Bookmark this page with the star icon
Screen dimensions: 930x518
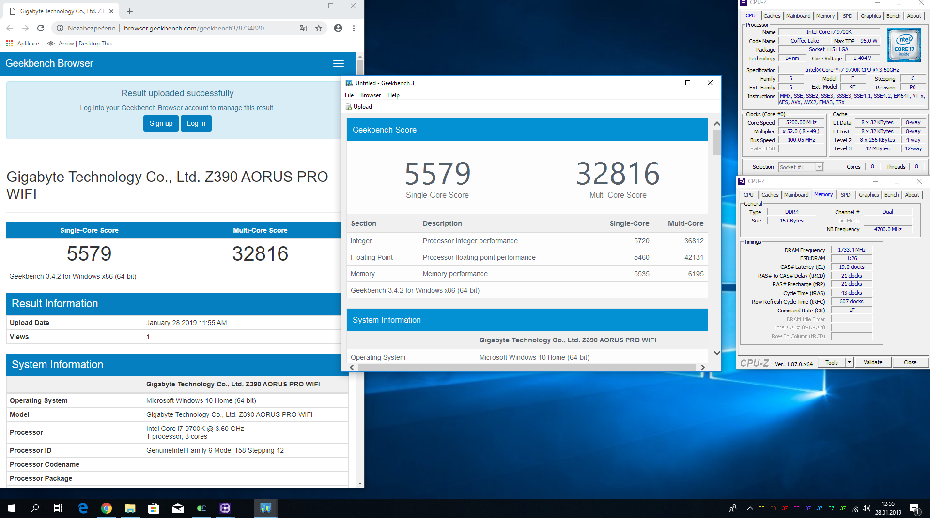[x=319, y=28]
